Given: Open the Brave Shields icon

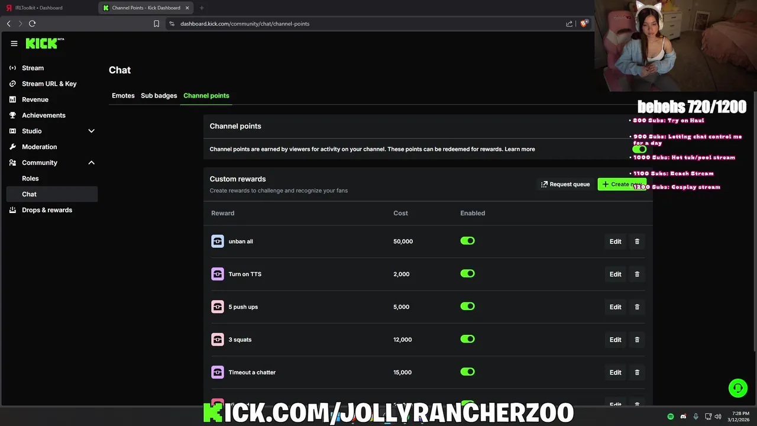Looking at the screenshot, I should coord(584,24).
